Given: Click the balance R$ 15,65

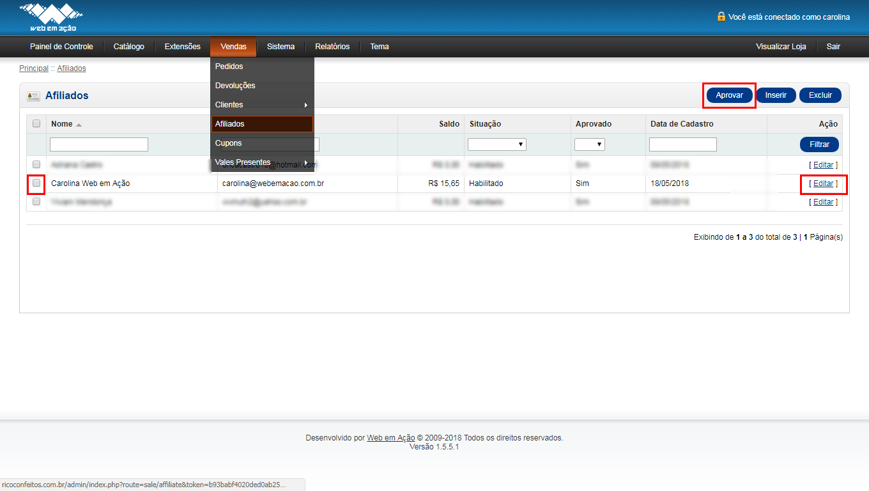Looking at the screenshot, I should [444, 183].
